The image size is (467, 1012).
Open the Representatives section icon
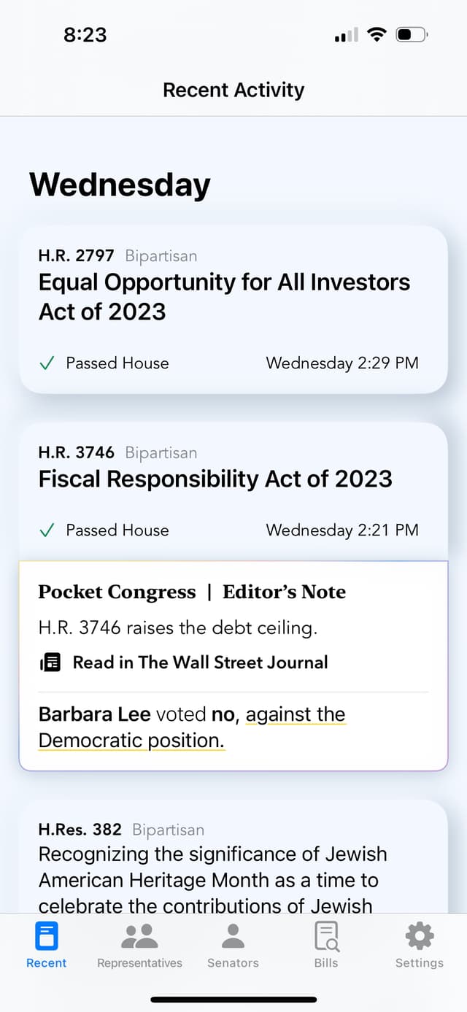pyautogui.click(x=139, y=933)
